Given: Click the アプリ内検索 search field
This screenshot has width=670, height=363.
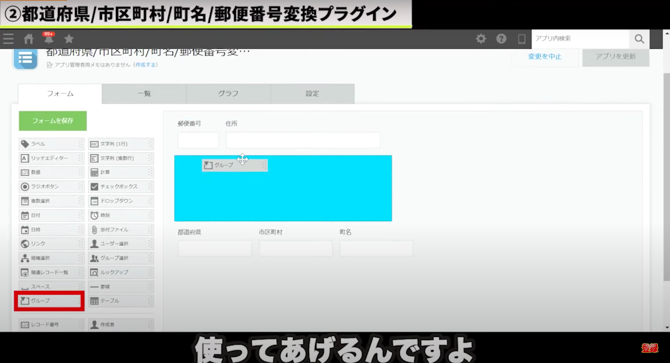Looking at the screenshot, I should tap(580, 39).
